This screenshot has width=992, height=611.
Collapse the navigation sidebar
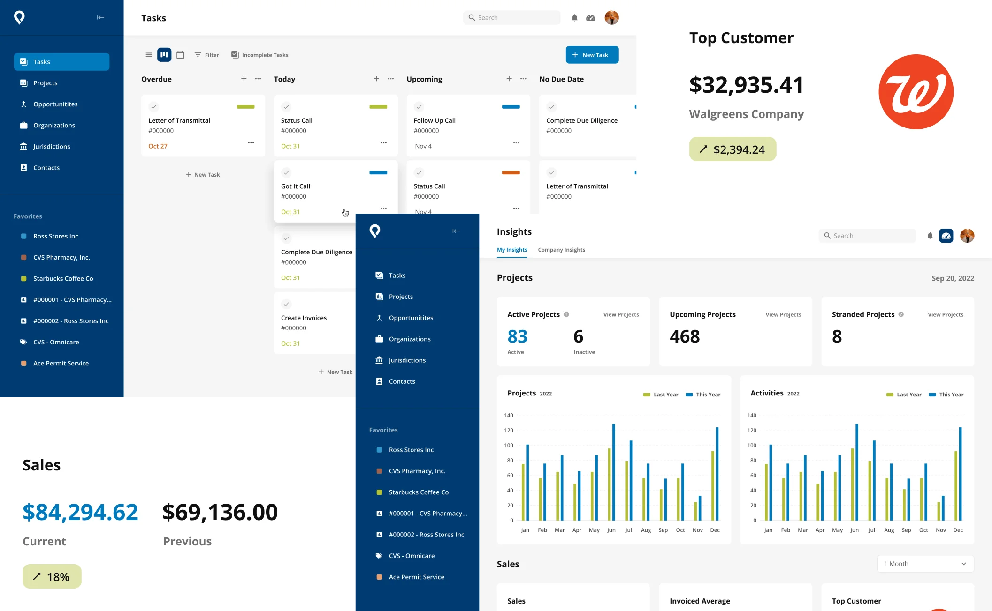tap(100, 17)
